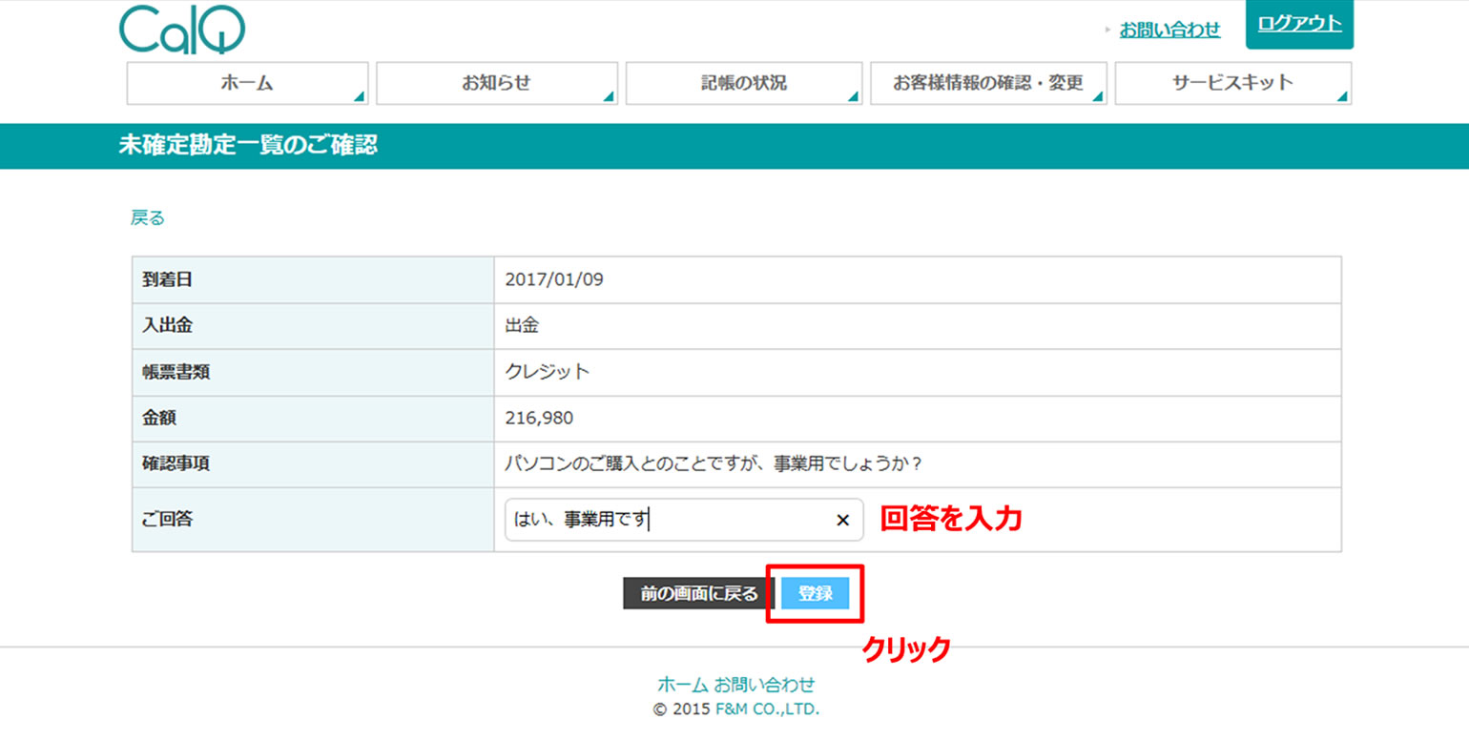The height and width of the screenshot is (740, 1469).
Task: Select the ご回答 row label
Action: tap(168, 520)
